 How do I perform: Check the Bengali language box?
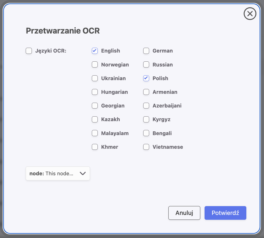[146, 133]
